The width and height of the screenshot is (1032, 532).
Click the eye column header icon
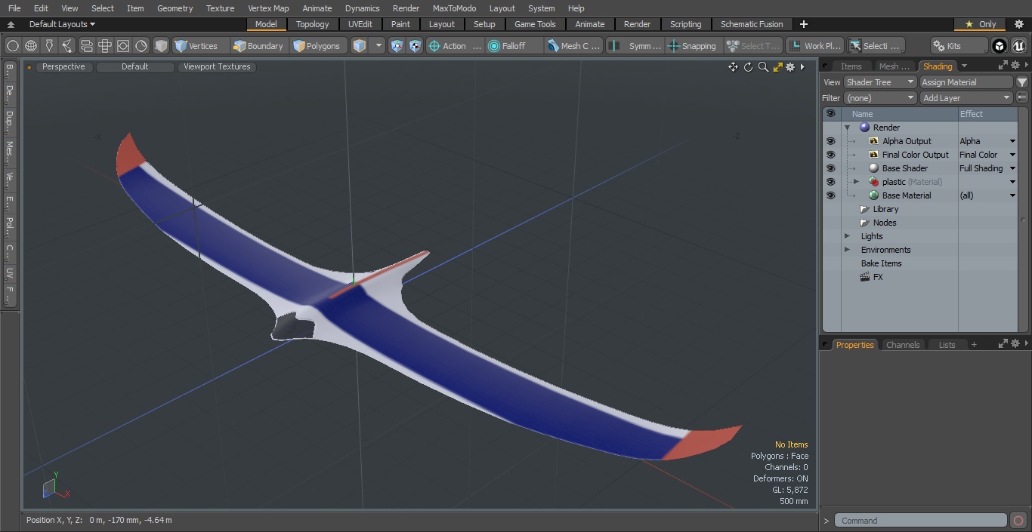[x=831, y=114]
